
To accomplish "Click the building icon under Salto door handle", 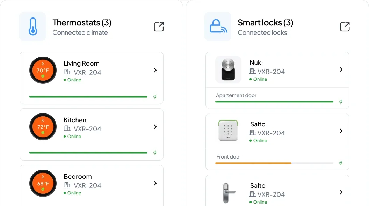I will click(x=253, y=194).
